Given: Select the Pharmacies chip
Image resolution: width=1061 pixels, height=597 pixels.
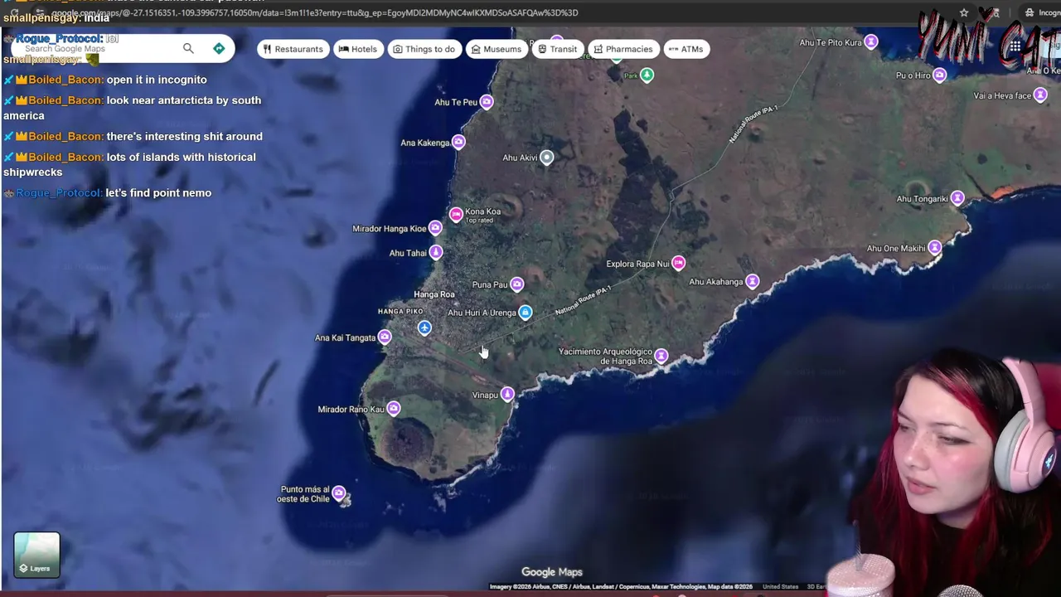Looking at the screenshot, I should [x=623, y=49].
